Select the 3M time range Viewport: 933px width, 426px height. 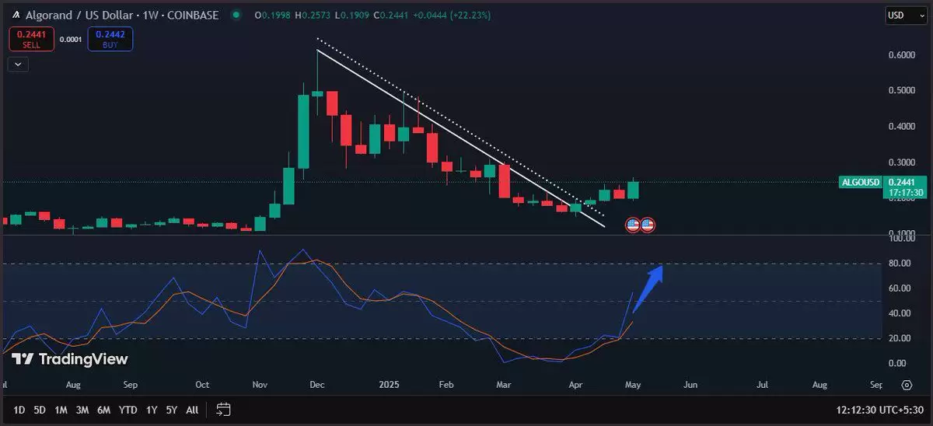pyautogui.click(x=82, y=410)
